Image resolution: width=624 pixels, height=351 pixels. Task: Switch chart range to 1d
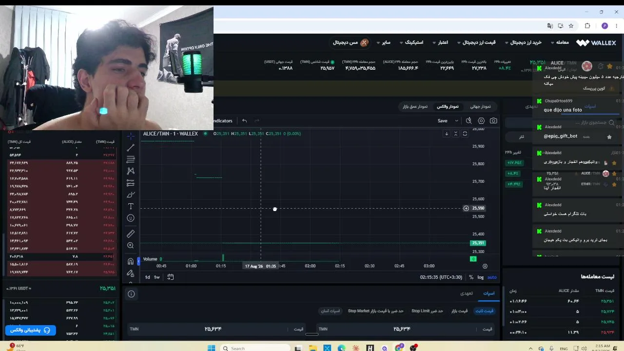coord(147,277)
